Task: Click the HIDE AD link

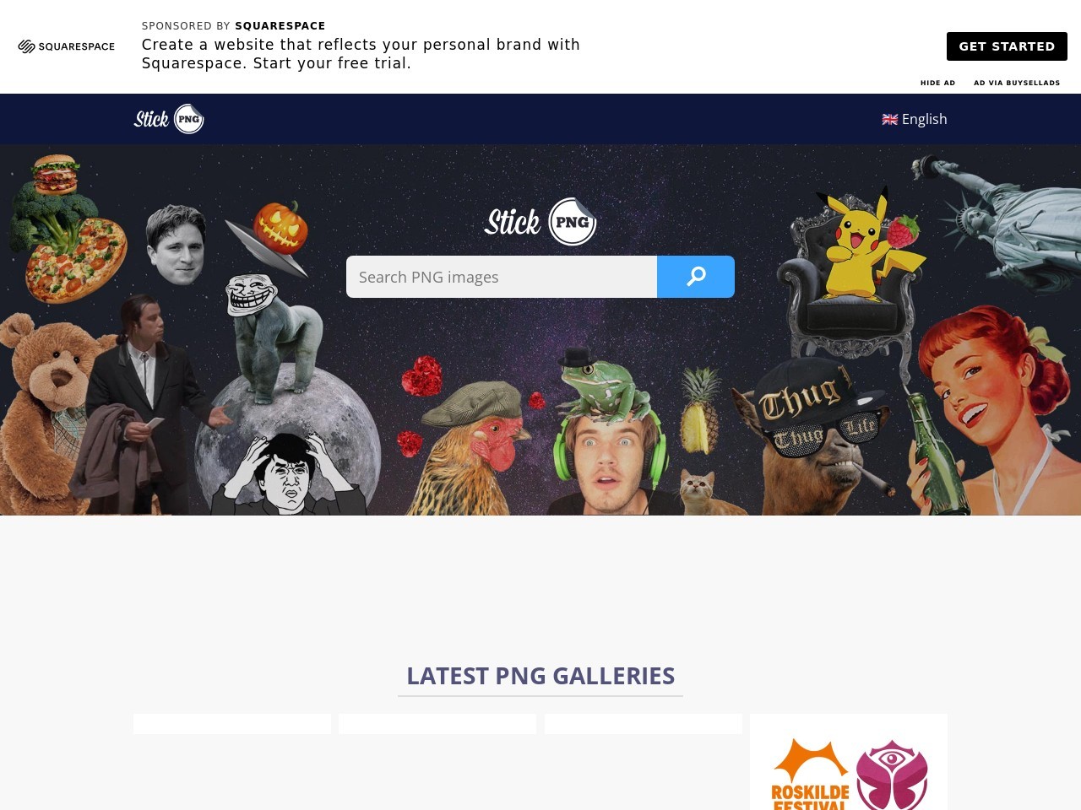Action: pos(937,83)
